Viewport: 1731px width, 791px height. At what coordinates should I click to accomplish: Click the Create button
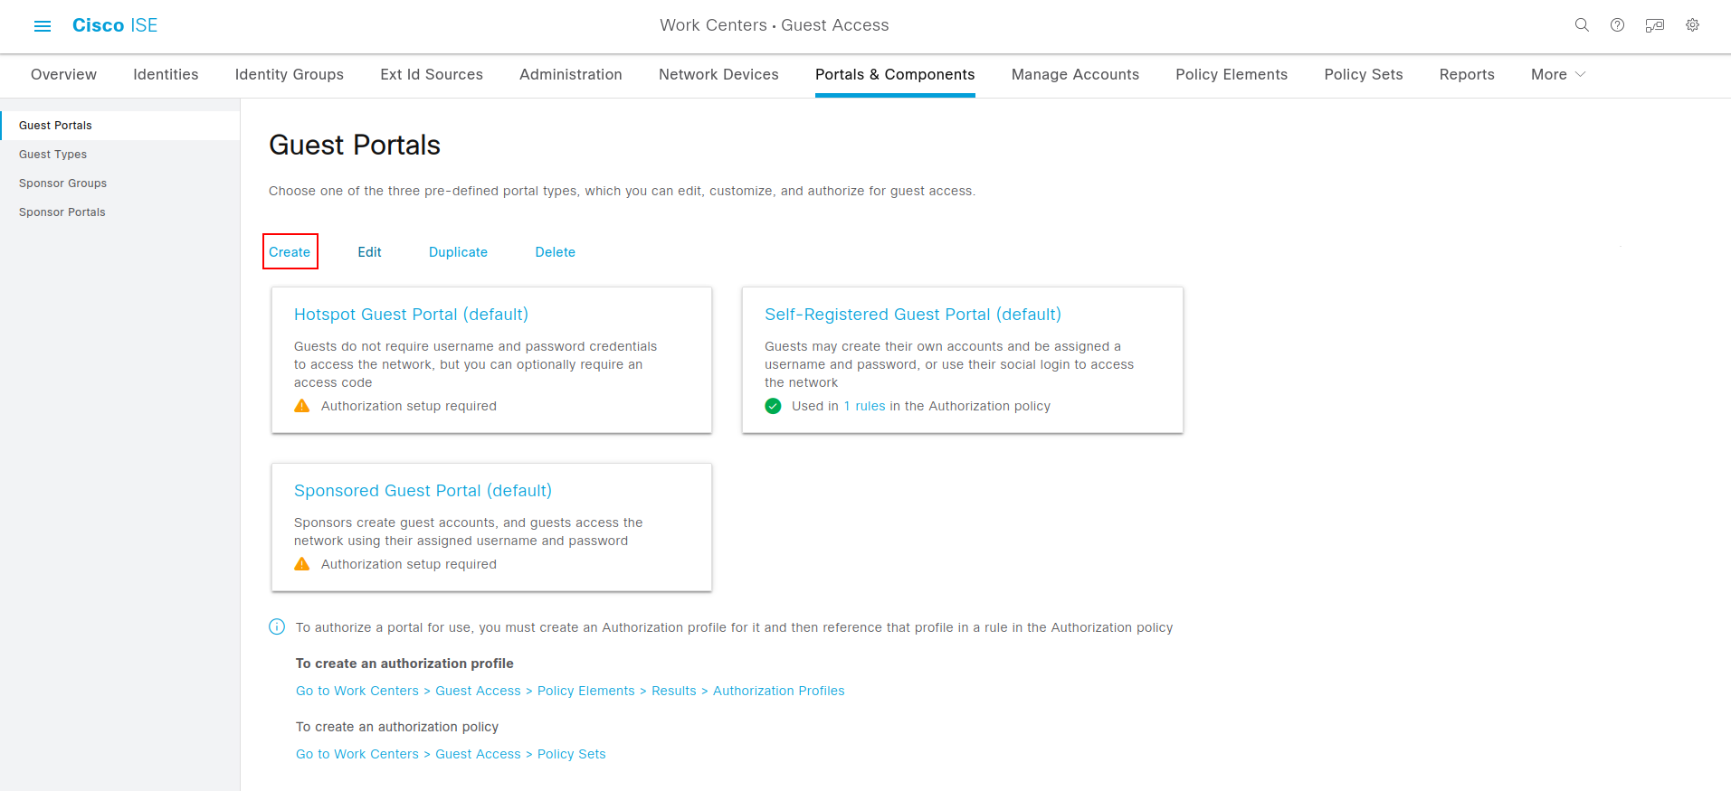click(290, 252)
